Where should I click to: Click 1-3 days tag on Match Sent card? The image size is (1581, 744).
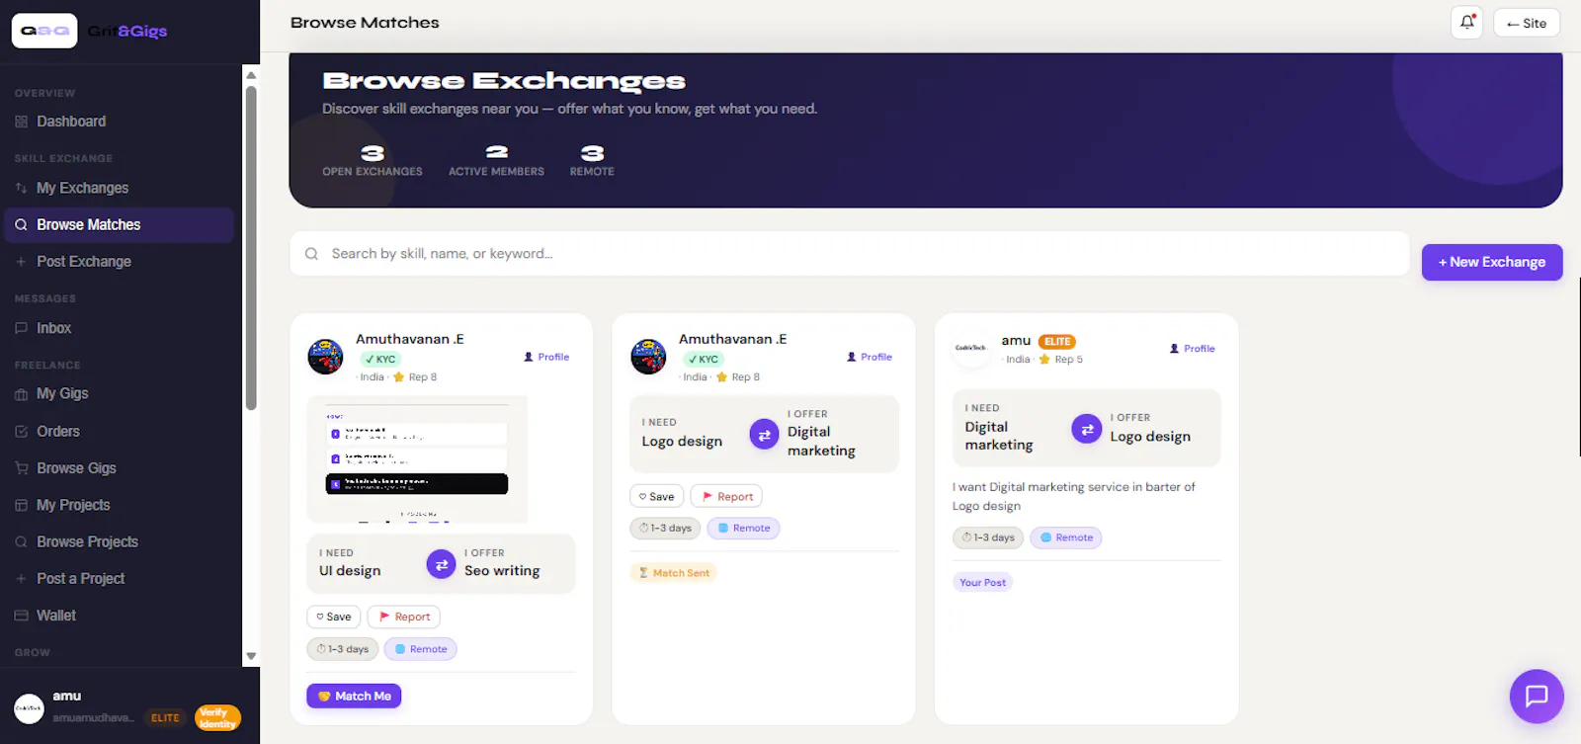(x=665, y=528)
